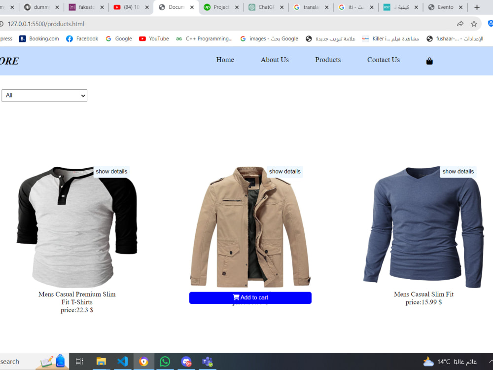Bookmark this page with the star icon
493x370 pixels.
(x=474, y=24)
